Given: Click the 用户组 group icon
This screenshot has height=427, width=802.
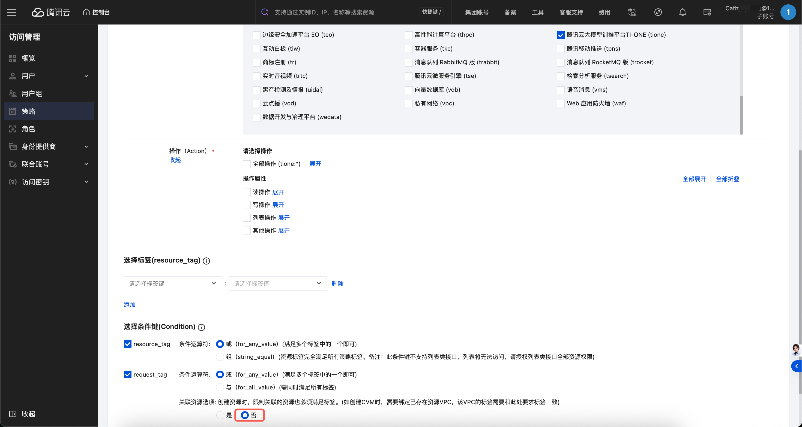Looking at the screenshot, I should click(x=13, y=93).
